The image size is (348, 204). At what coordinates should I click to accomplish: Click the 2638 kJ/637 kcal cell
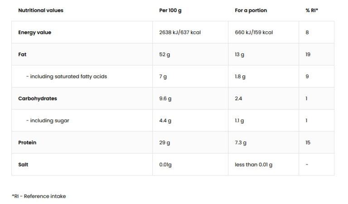[180, 32]
